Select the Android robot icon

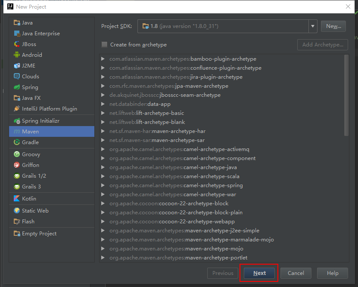point(17,55)
